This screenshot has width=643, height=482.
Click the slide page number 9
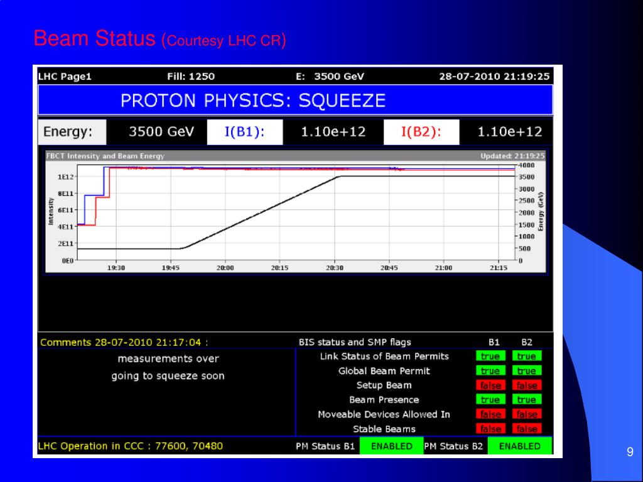[x=630, y=452]
